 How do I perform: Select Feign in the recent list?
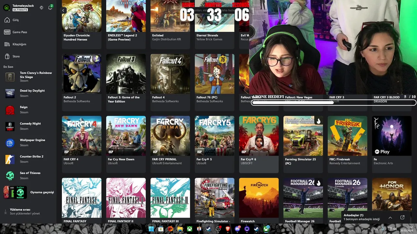point(29,110)
